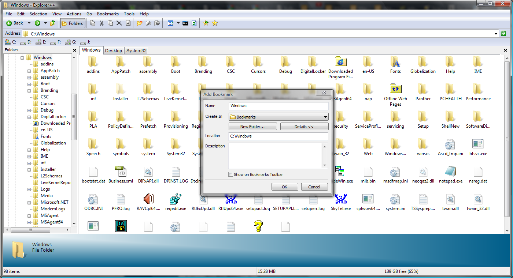Click the E: drive icon
This screenshot has height=278, width=513.
click(x=38, y=42)
